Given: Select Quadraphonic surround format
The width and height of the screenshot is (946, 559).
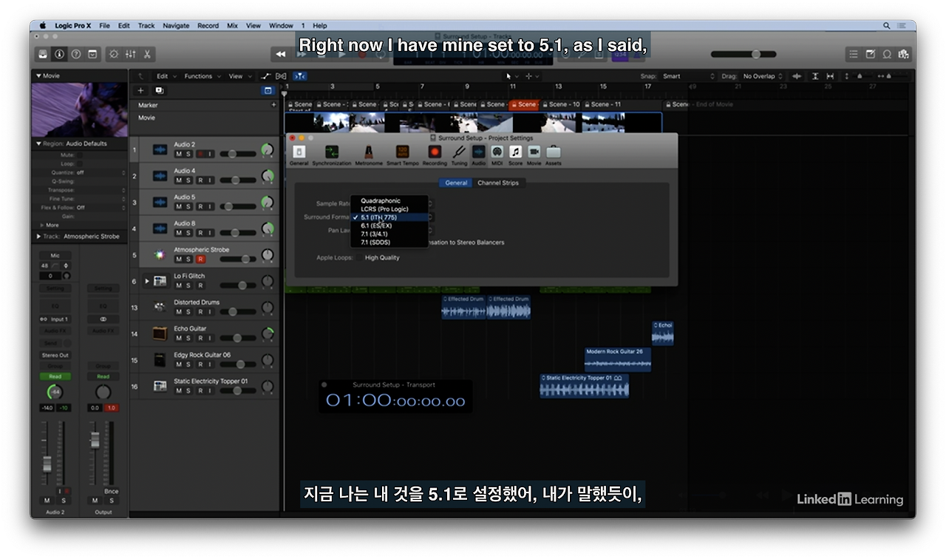Looking at the screenshot, I should coord(389,200).
